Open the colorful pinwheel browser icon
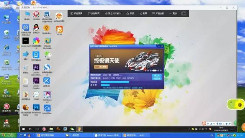The height and width of the screenshot is (138, 245). pyautogui.click(x=36, y=41)
